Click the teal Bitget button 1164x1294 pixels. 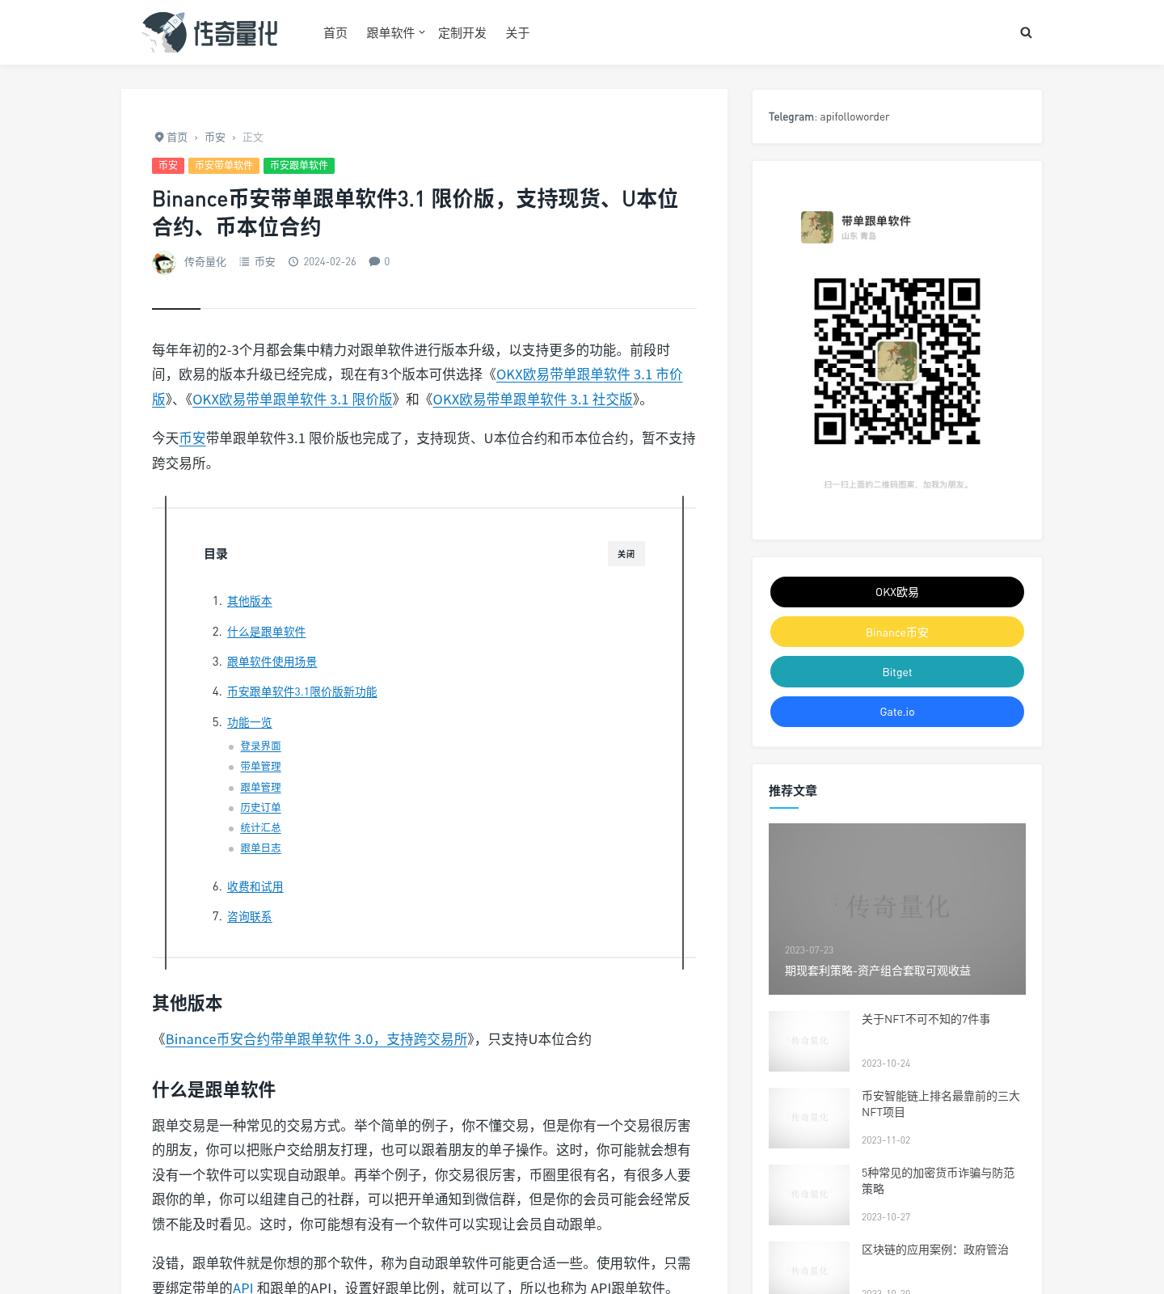coord(897,672)
